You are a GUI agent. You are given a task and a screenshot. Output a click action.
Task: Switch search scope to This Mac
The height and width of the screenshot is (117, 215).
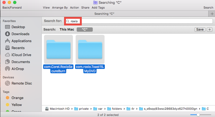[x=67, y=30]
